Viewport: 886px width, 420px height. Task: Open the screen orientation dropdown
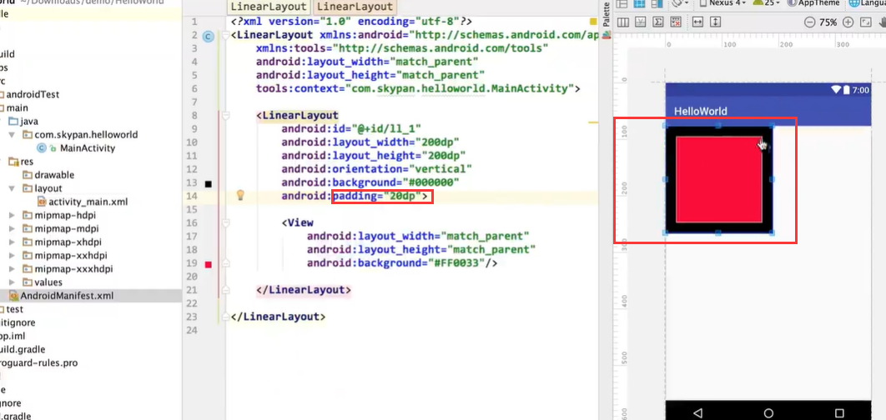pos(681,3)
